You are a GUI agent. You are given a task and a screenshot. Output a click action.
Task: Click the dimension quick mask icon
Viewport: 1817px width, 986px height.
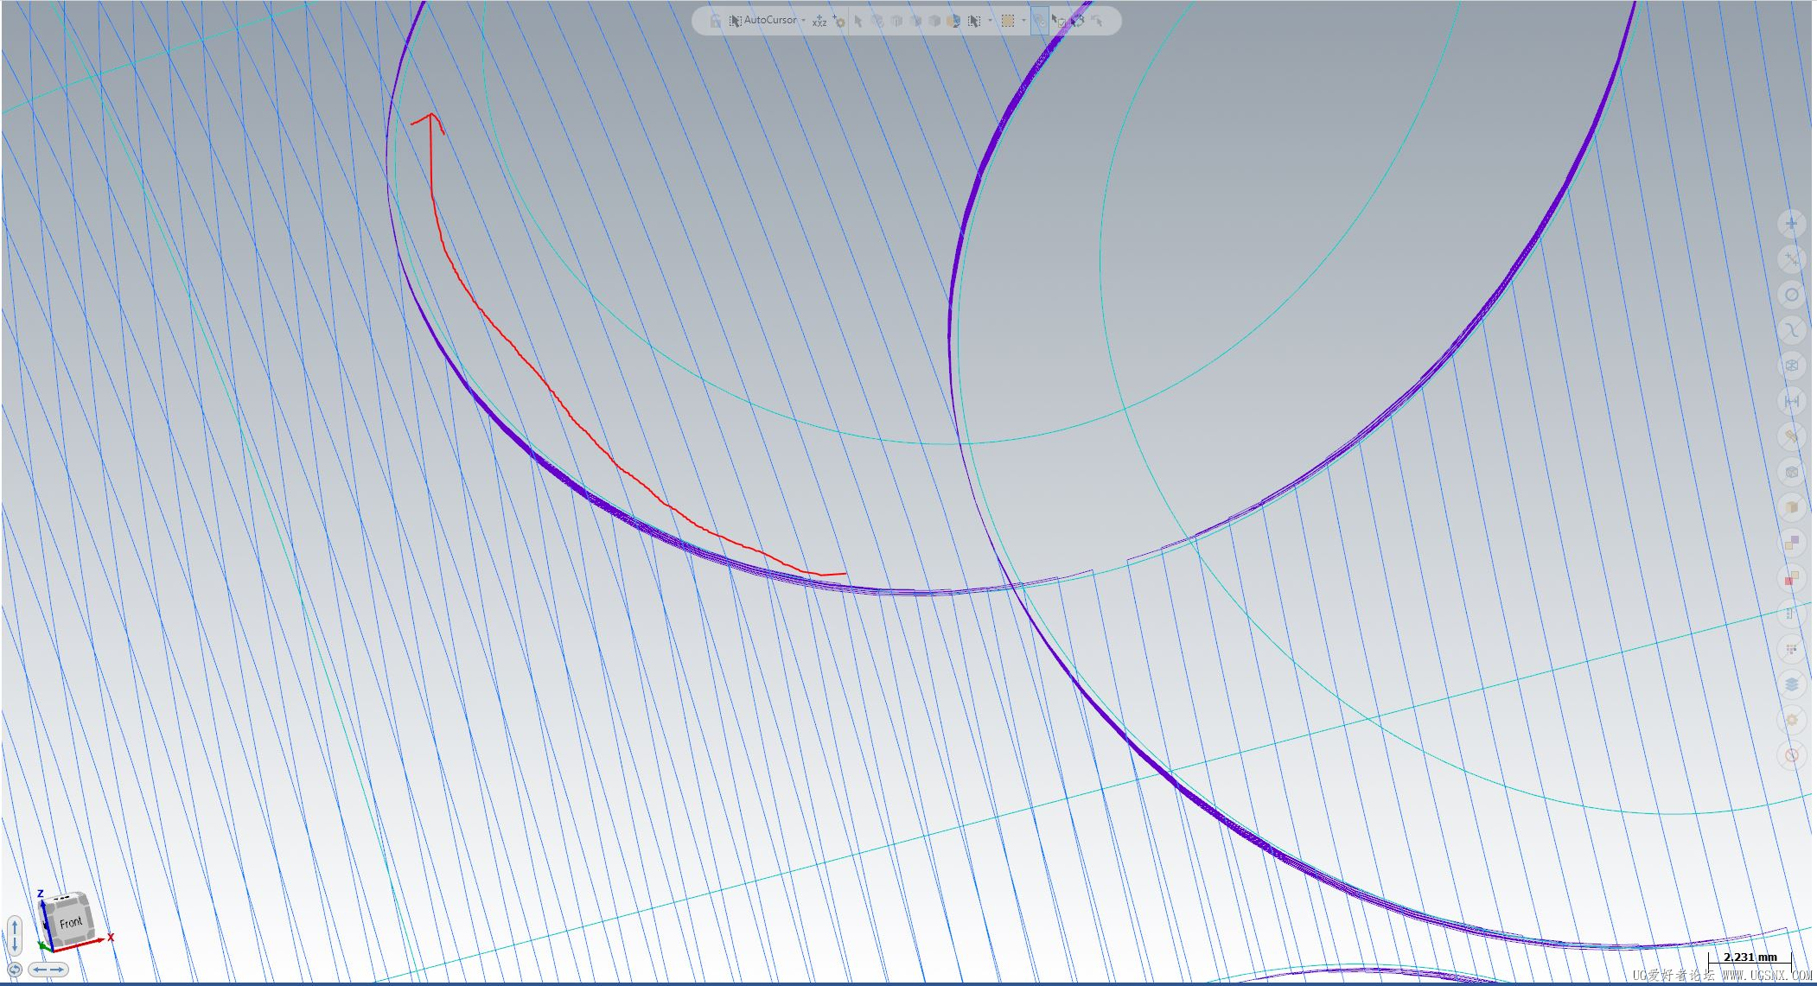tap(1791, 401)
